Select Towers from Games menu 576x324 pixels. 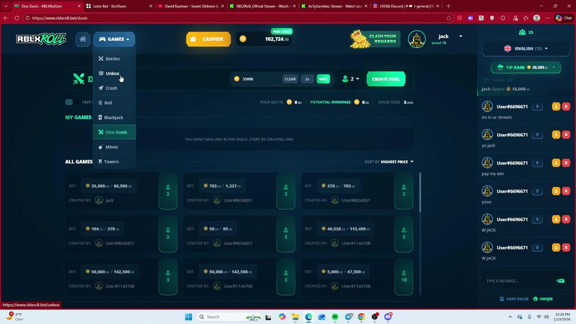tap(114, 162)
